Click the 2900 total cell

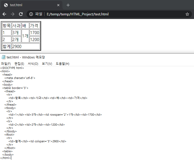click(26, 46)
